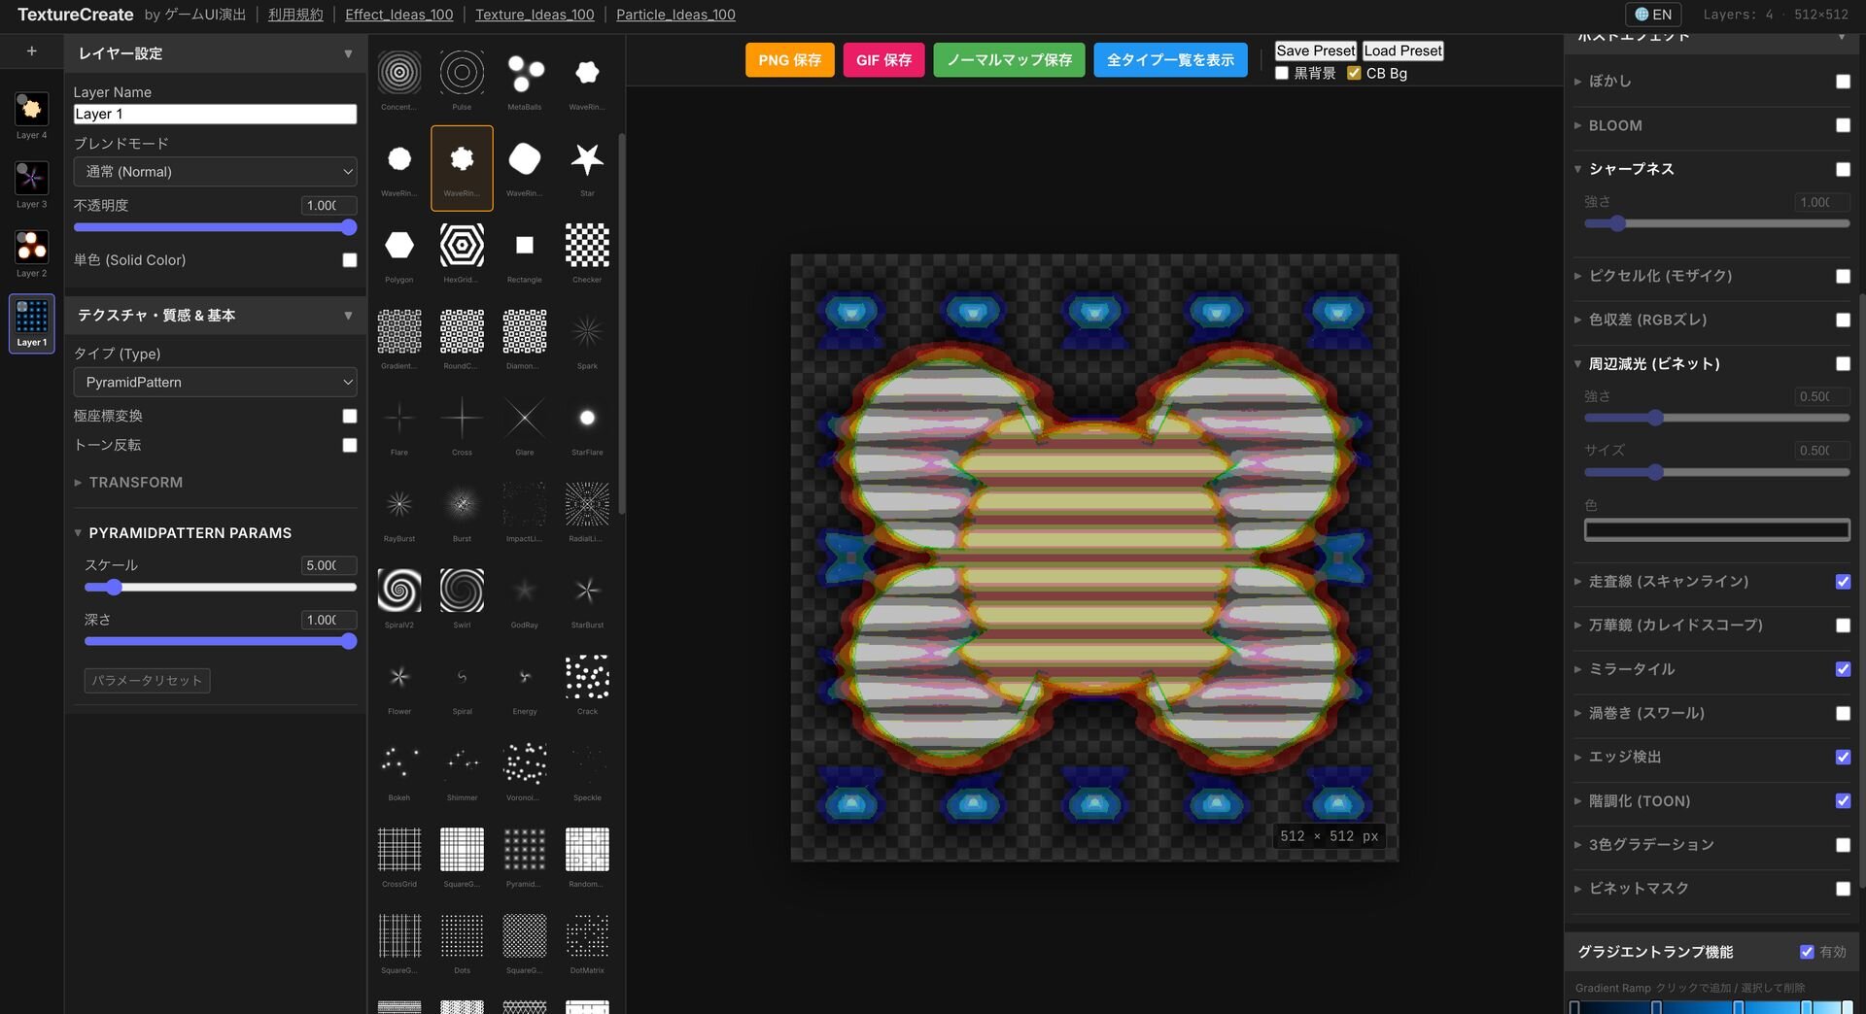Choose the Checker pattern icon
This screenshot has height=1014, width=1866.
[x=587, y=246]
